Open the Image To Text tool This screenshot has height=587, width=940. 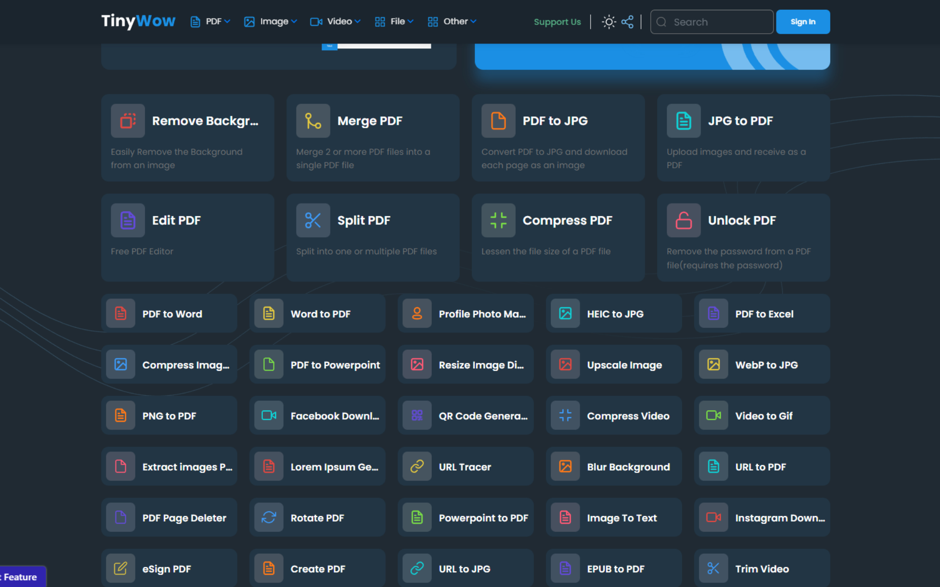tap(614, 517)
